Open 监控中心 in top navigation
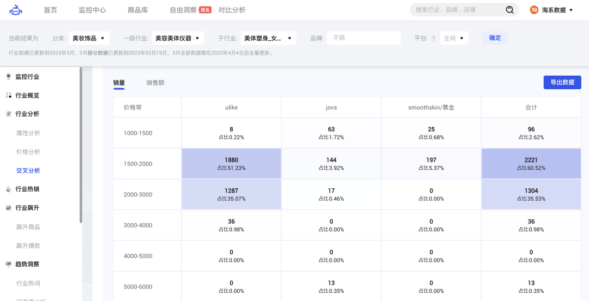The height and width of the screenshot is (301, 589). point(92,10)
